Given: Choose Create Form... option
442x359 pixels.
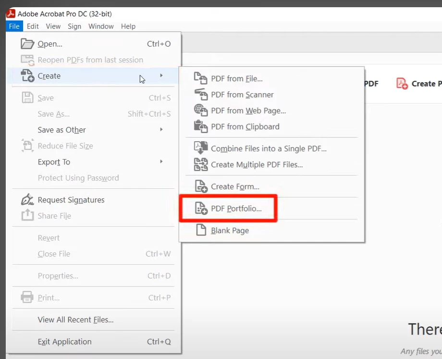Looking at the screenshot, I should tap(271, 186).
